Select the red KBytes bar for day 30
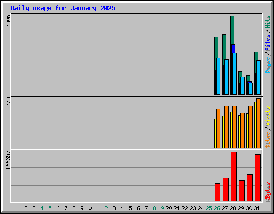Viewport: 274px width, 214px height. point(249,188)
